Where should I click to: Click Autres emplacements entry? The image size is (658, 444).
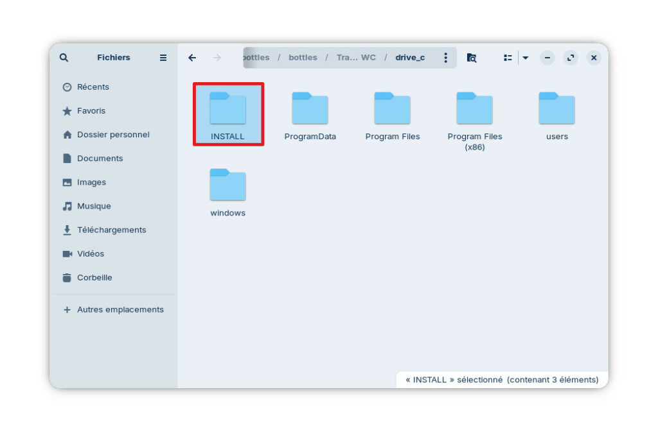pyautogui.click(x=120, y=310)
